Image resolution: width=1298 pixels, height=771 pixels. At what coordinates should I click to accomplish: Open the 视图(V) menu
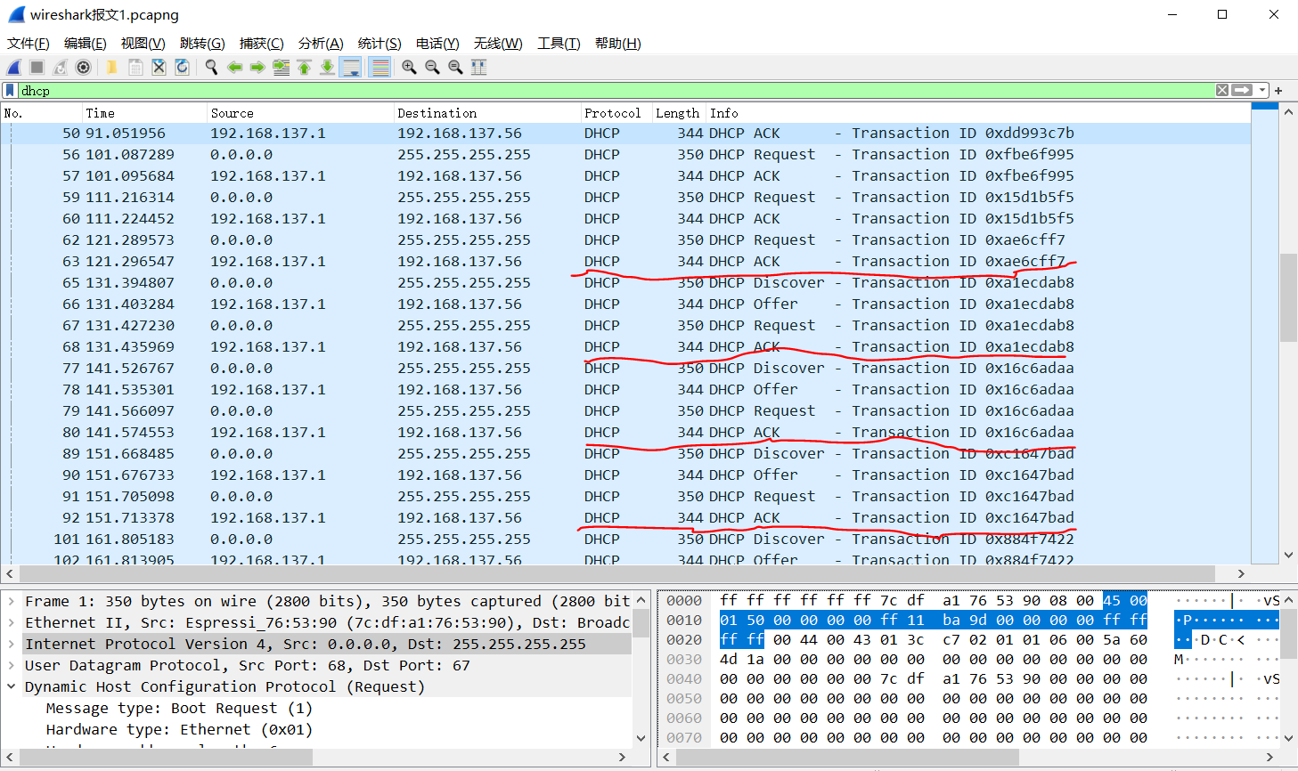pyautogui.click(x=143, y=43)
